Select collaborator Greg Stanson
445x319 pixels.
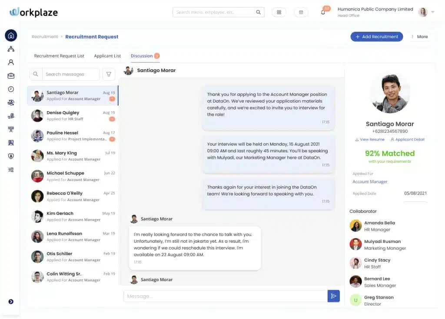372,301
